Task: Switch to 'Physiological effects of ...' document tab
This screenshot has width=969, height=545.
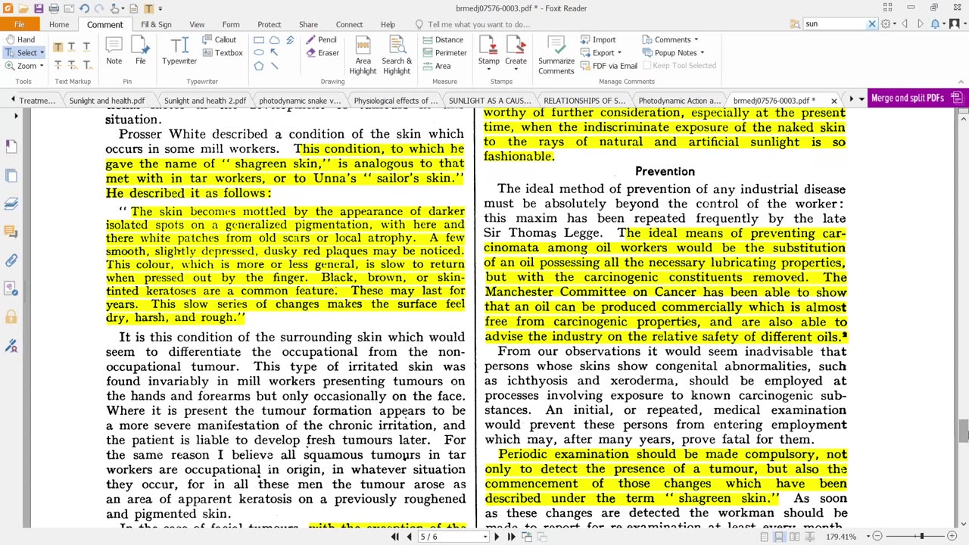Action: (396, 100)
